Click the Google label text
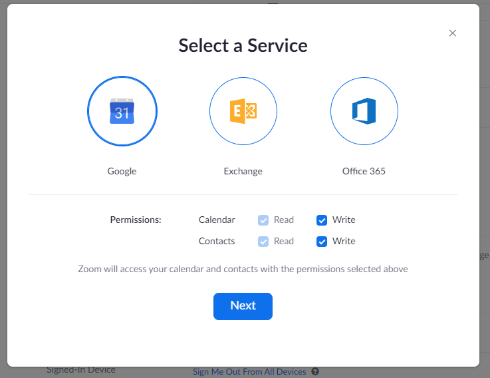Viewport: 490px width, 378px height. tap(122, 171)
